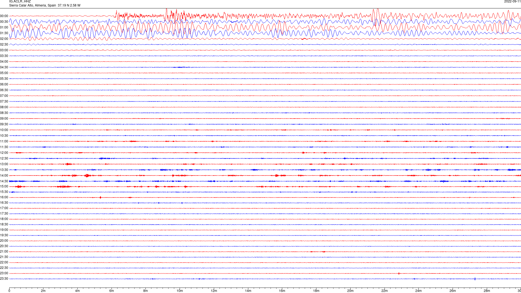The height and width of the screenshot is (293, 521).
Task: Click the 16m tick on the time axis
Action: pos(282,291)
